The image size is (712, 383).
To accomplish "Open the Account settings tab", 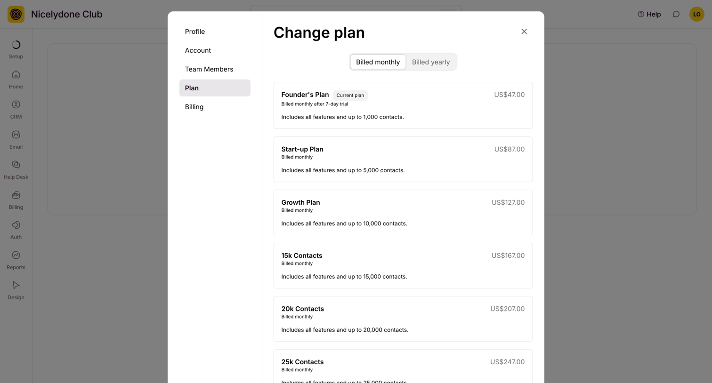I will tap(215, 50).
